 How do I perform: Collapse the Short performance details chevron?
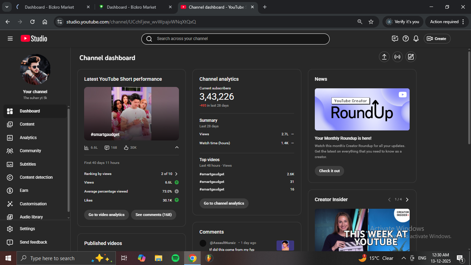[177, 147]
